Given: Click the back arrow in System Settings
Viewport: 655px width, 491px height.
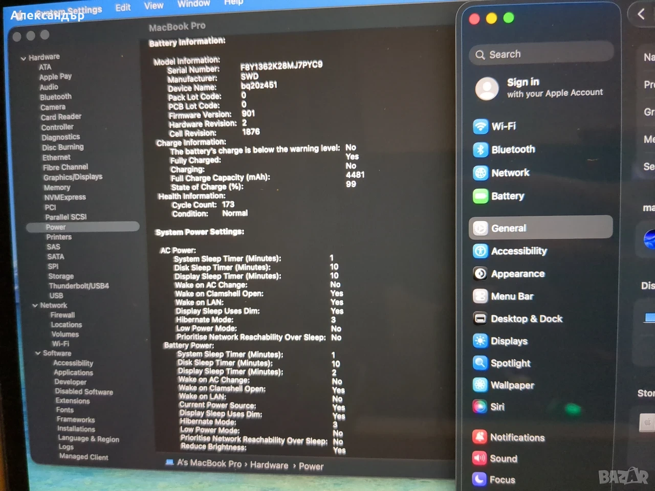Looking at the screenshot, I should pos(641,14).
